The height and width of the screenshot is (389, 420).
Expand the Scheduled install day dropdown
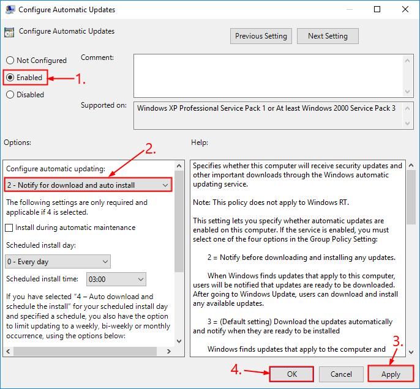pyautogui.click(x=58, y=262)
